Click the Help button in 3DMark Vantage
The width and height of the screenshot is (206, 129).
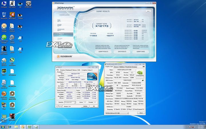(148, 11)
